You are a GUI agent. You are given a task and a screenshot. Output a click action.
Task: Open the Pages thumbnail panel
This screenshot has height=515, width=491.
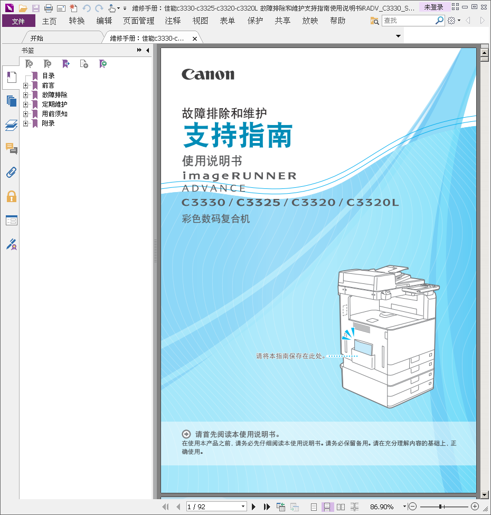(x=12, y=101)
